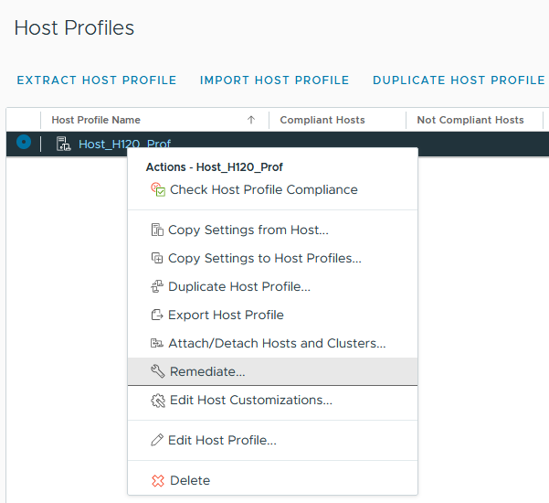Click the Check Host Profile Compliance icon
This screenshot has width=549, height=503.
[x=158, y=189]
